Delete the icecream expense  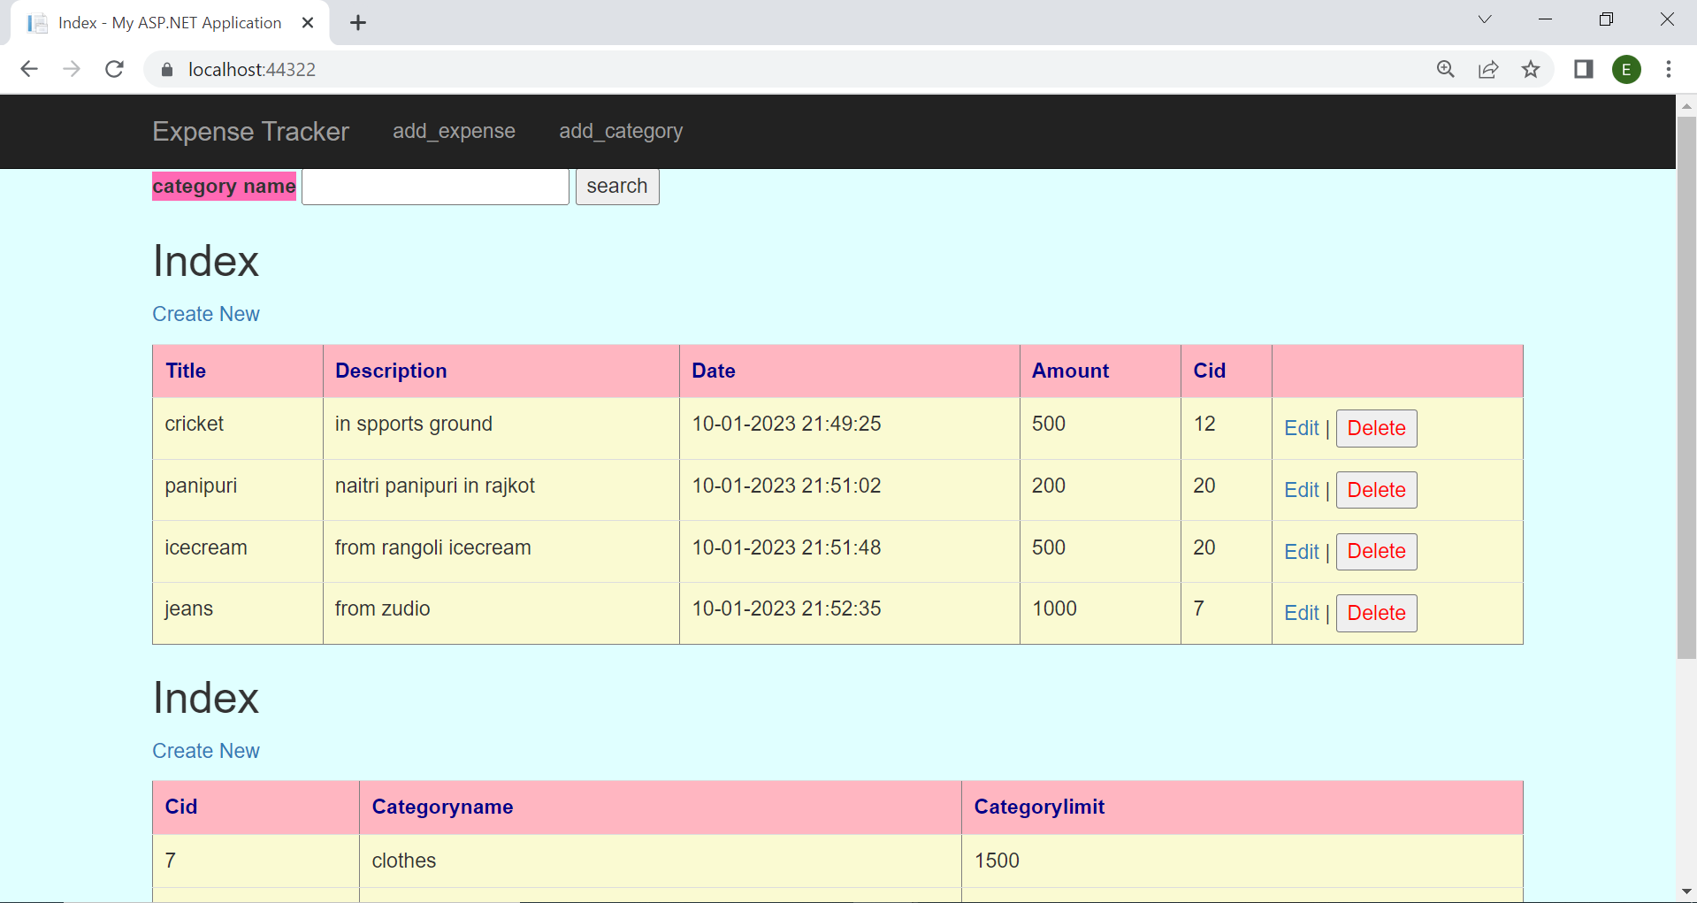1376,551
